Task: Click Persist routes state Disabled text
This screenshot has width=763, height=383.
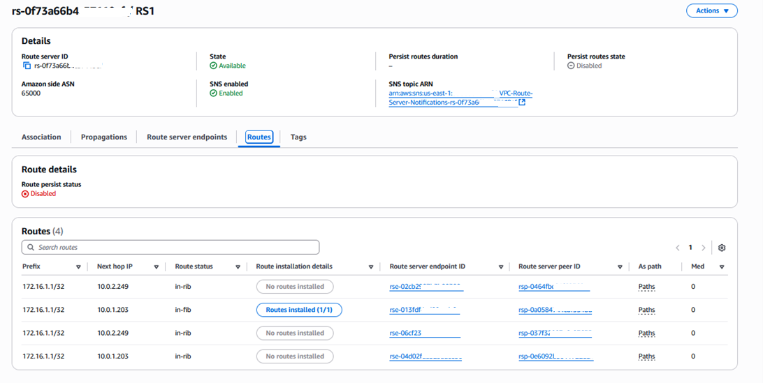Action: [589, 66]
